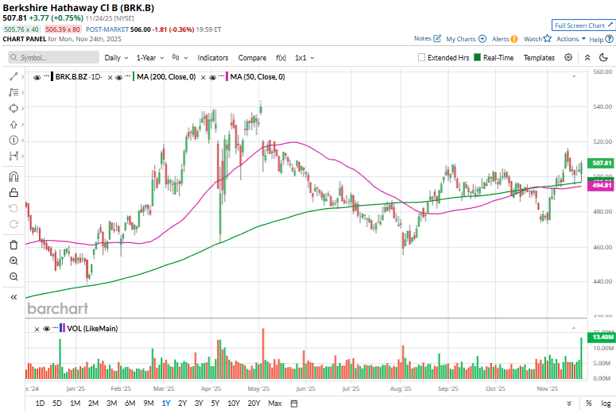Select the Max time range
616x417 pixels.
click(x=275, y=403)
